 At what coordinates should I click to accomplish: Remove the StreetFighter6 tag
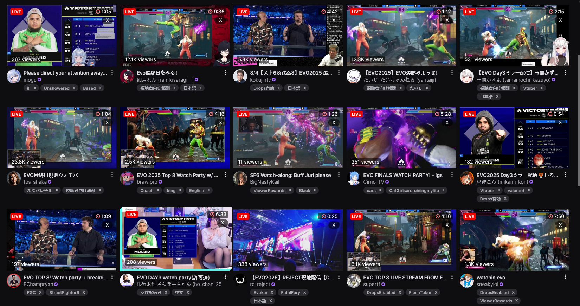(x=84, y=293)
